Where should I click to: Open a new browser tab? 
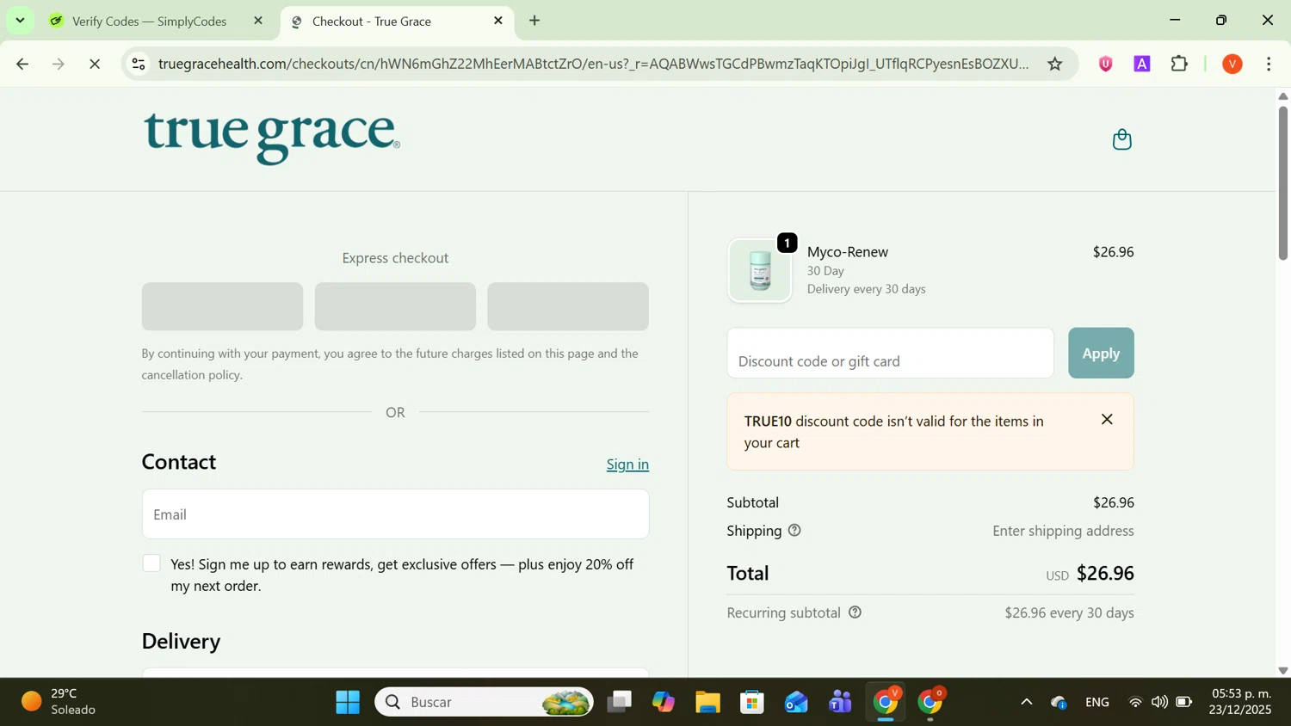pos(534,21)
